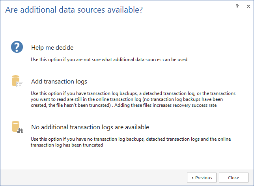This screenshot has height=186, width=254.
Task: Dismiss the wizard with the top-right X
Action: pyautogui.click(x=248, y=6)
